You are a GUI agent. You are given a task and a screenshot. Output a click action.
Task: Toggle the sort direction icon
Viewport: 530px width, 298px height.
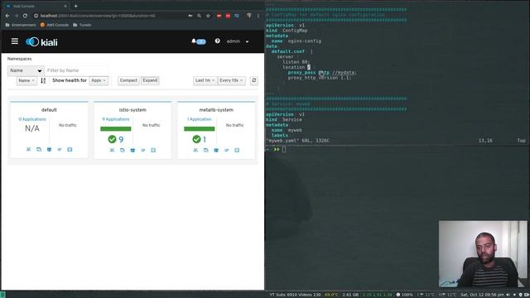43,80
